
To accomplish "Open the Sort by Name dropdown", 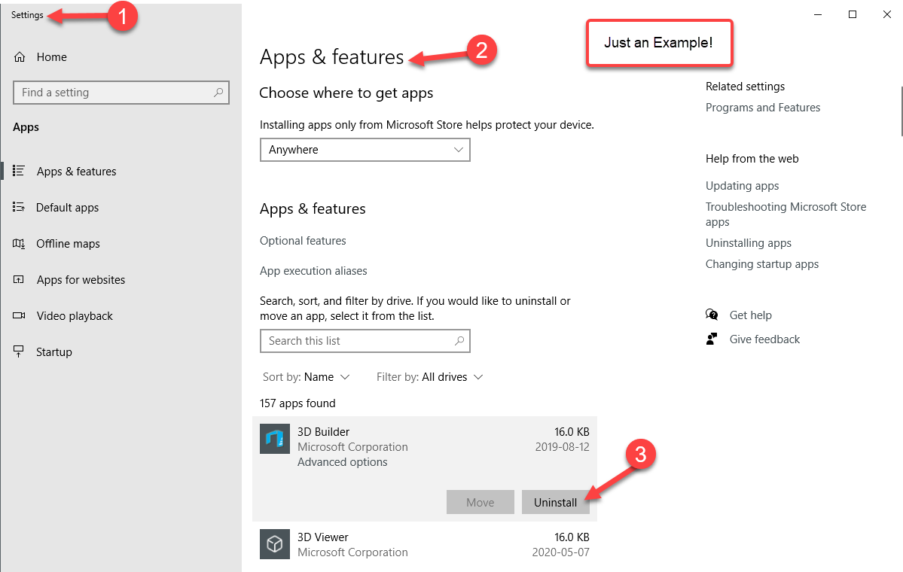I will [307, 377].
